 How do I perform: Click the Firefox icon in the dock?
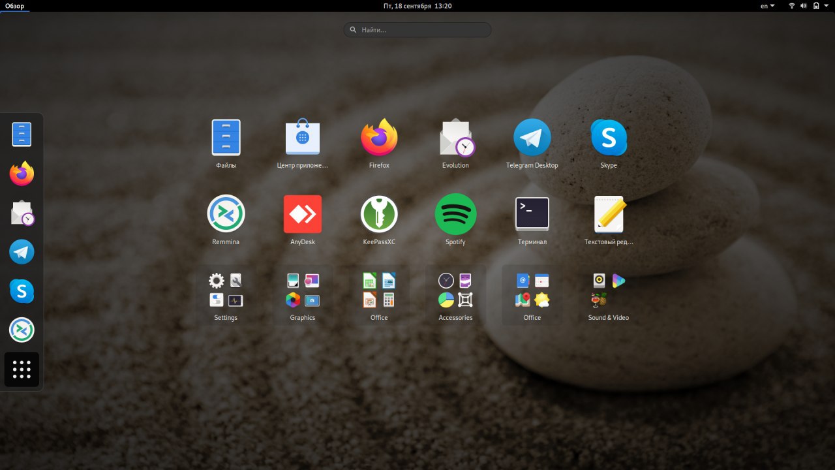(x=22, y=174)
